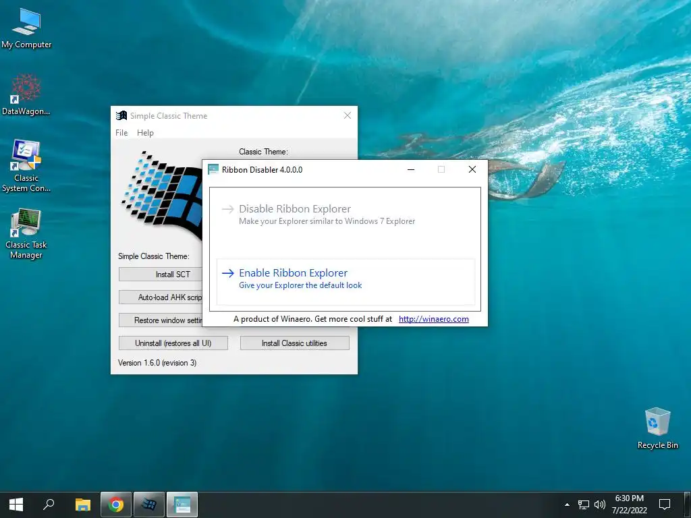The height and width of the screenshot is (518, 691).
Task: Open the Recycle Bin
Action: [657, 428]
